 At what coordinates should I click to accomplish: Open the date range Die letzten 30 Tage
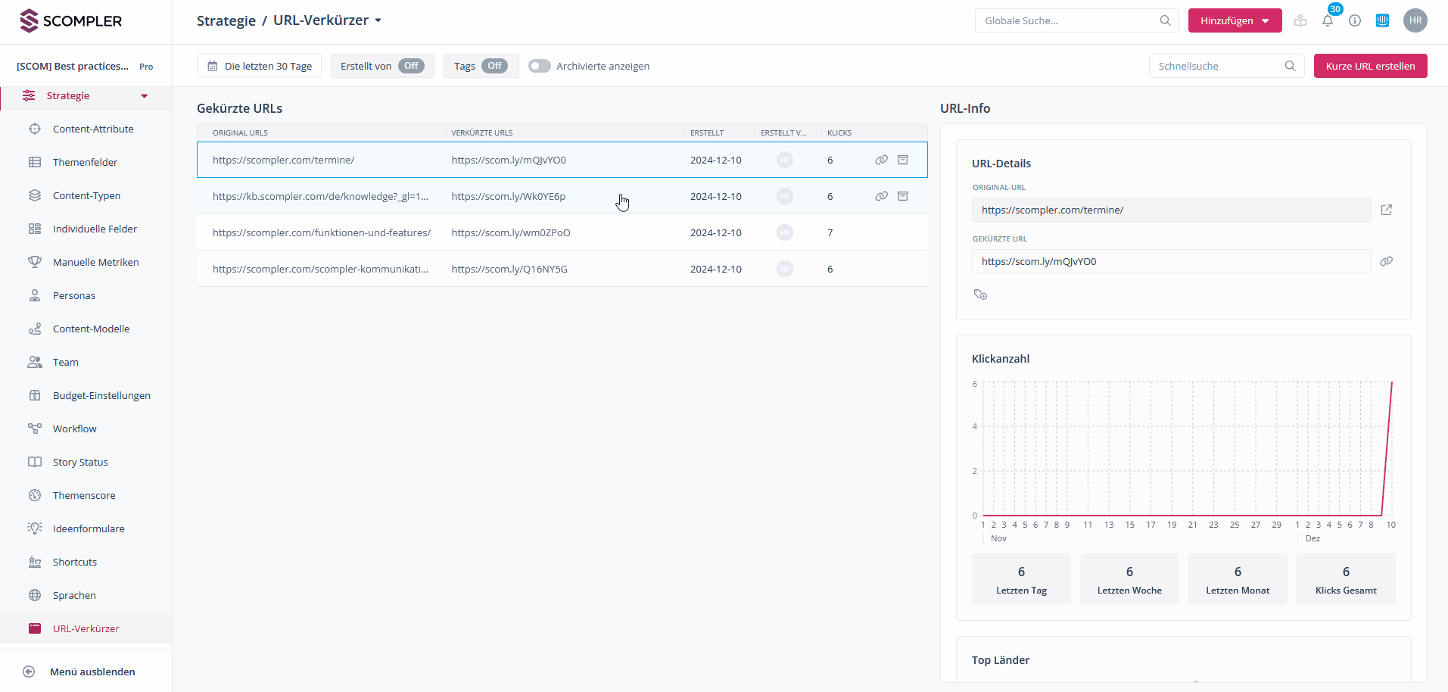(x=260, y=66)
